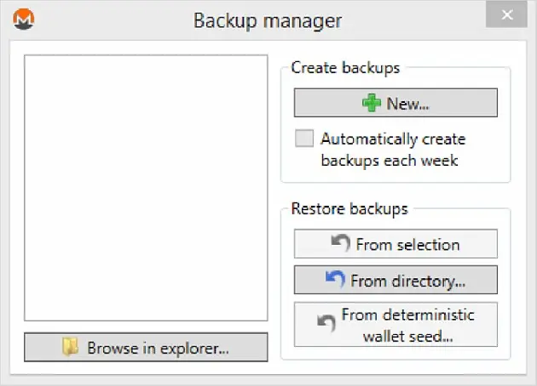The width and height of the screenshot is (537, 386).
Task: Click the yellow folder icon beside Browse in explorer
Action: click(70, 347)
